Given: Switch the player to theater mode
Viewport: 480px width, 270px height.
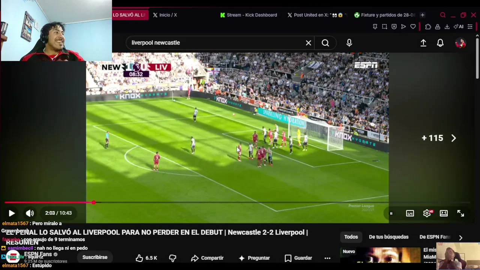Looking at the screenshot, I should pos(444,213).
